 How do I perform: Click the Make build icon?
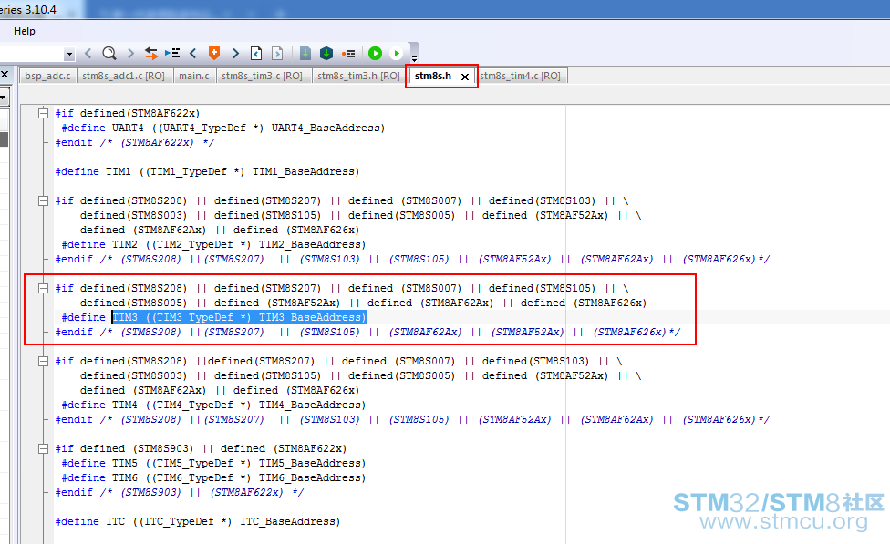pos(326,54)
